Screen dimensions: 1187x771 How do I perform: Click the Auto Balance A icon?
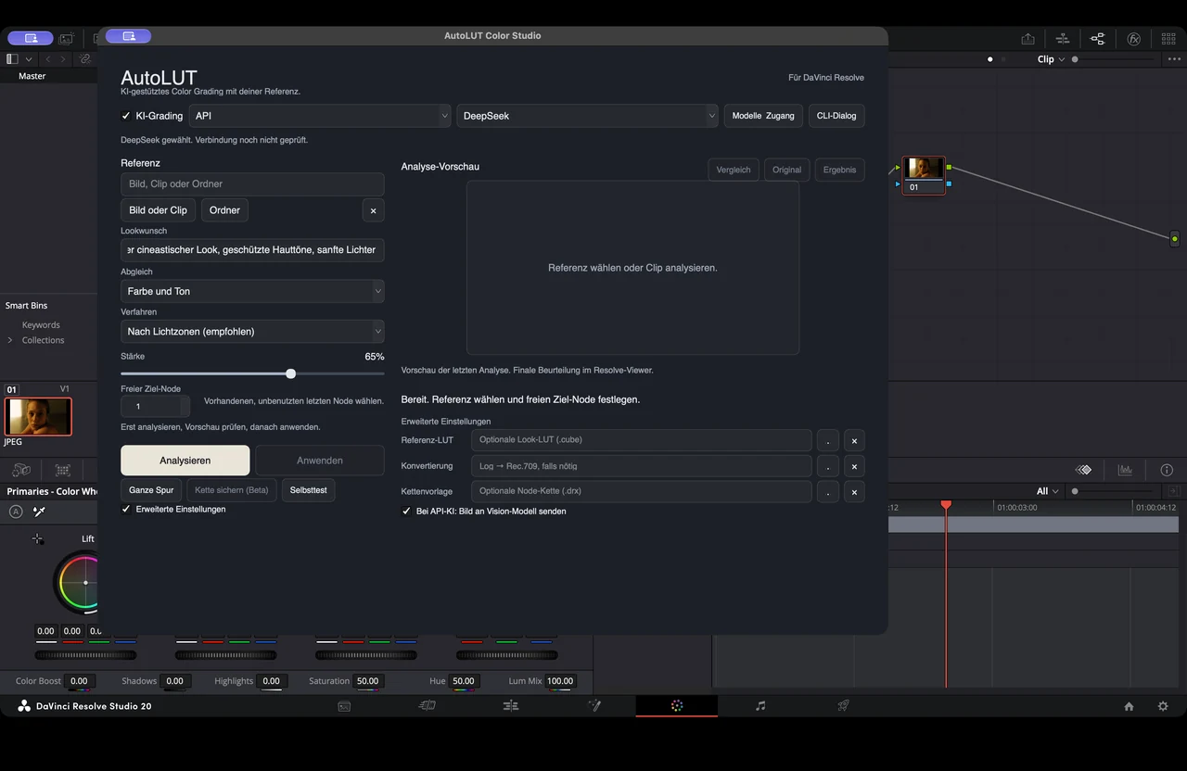[x=16, y=512]
